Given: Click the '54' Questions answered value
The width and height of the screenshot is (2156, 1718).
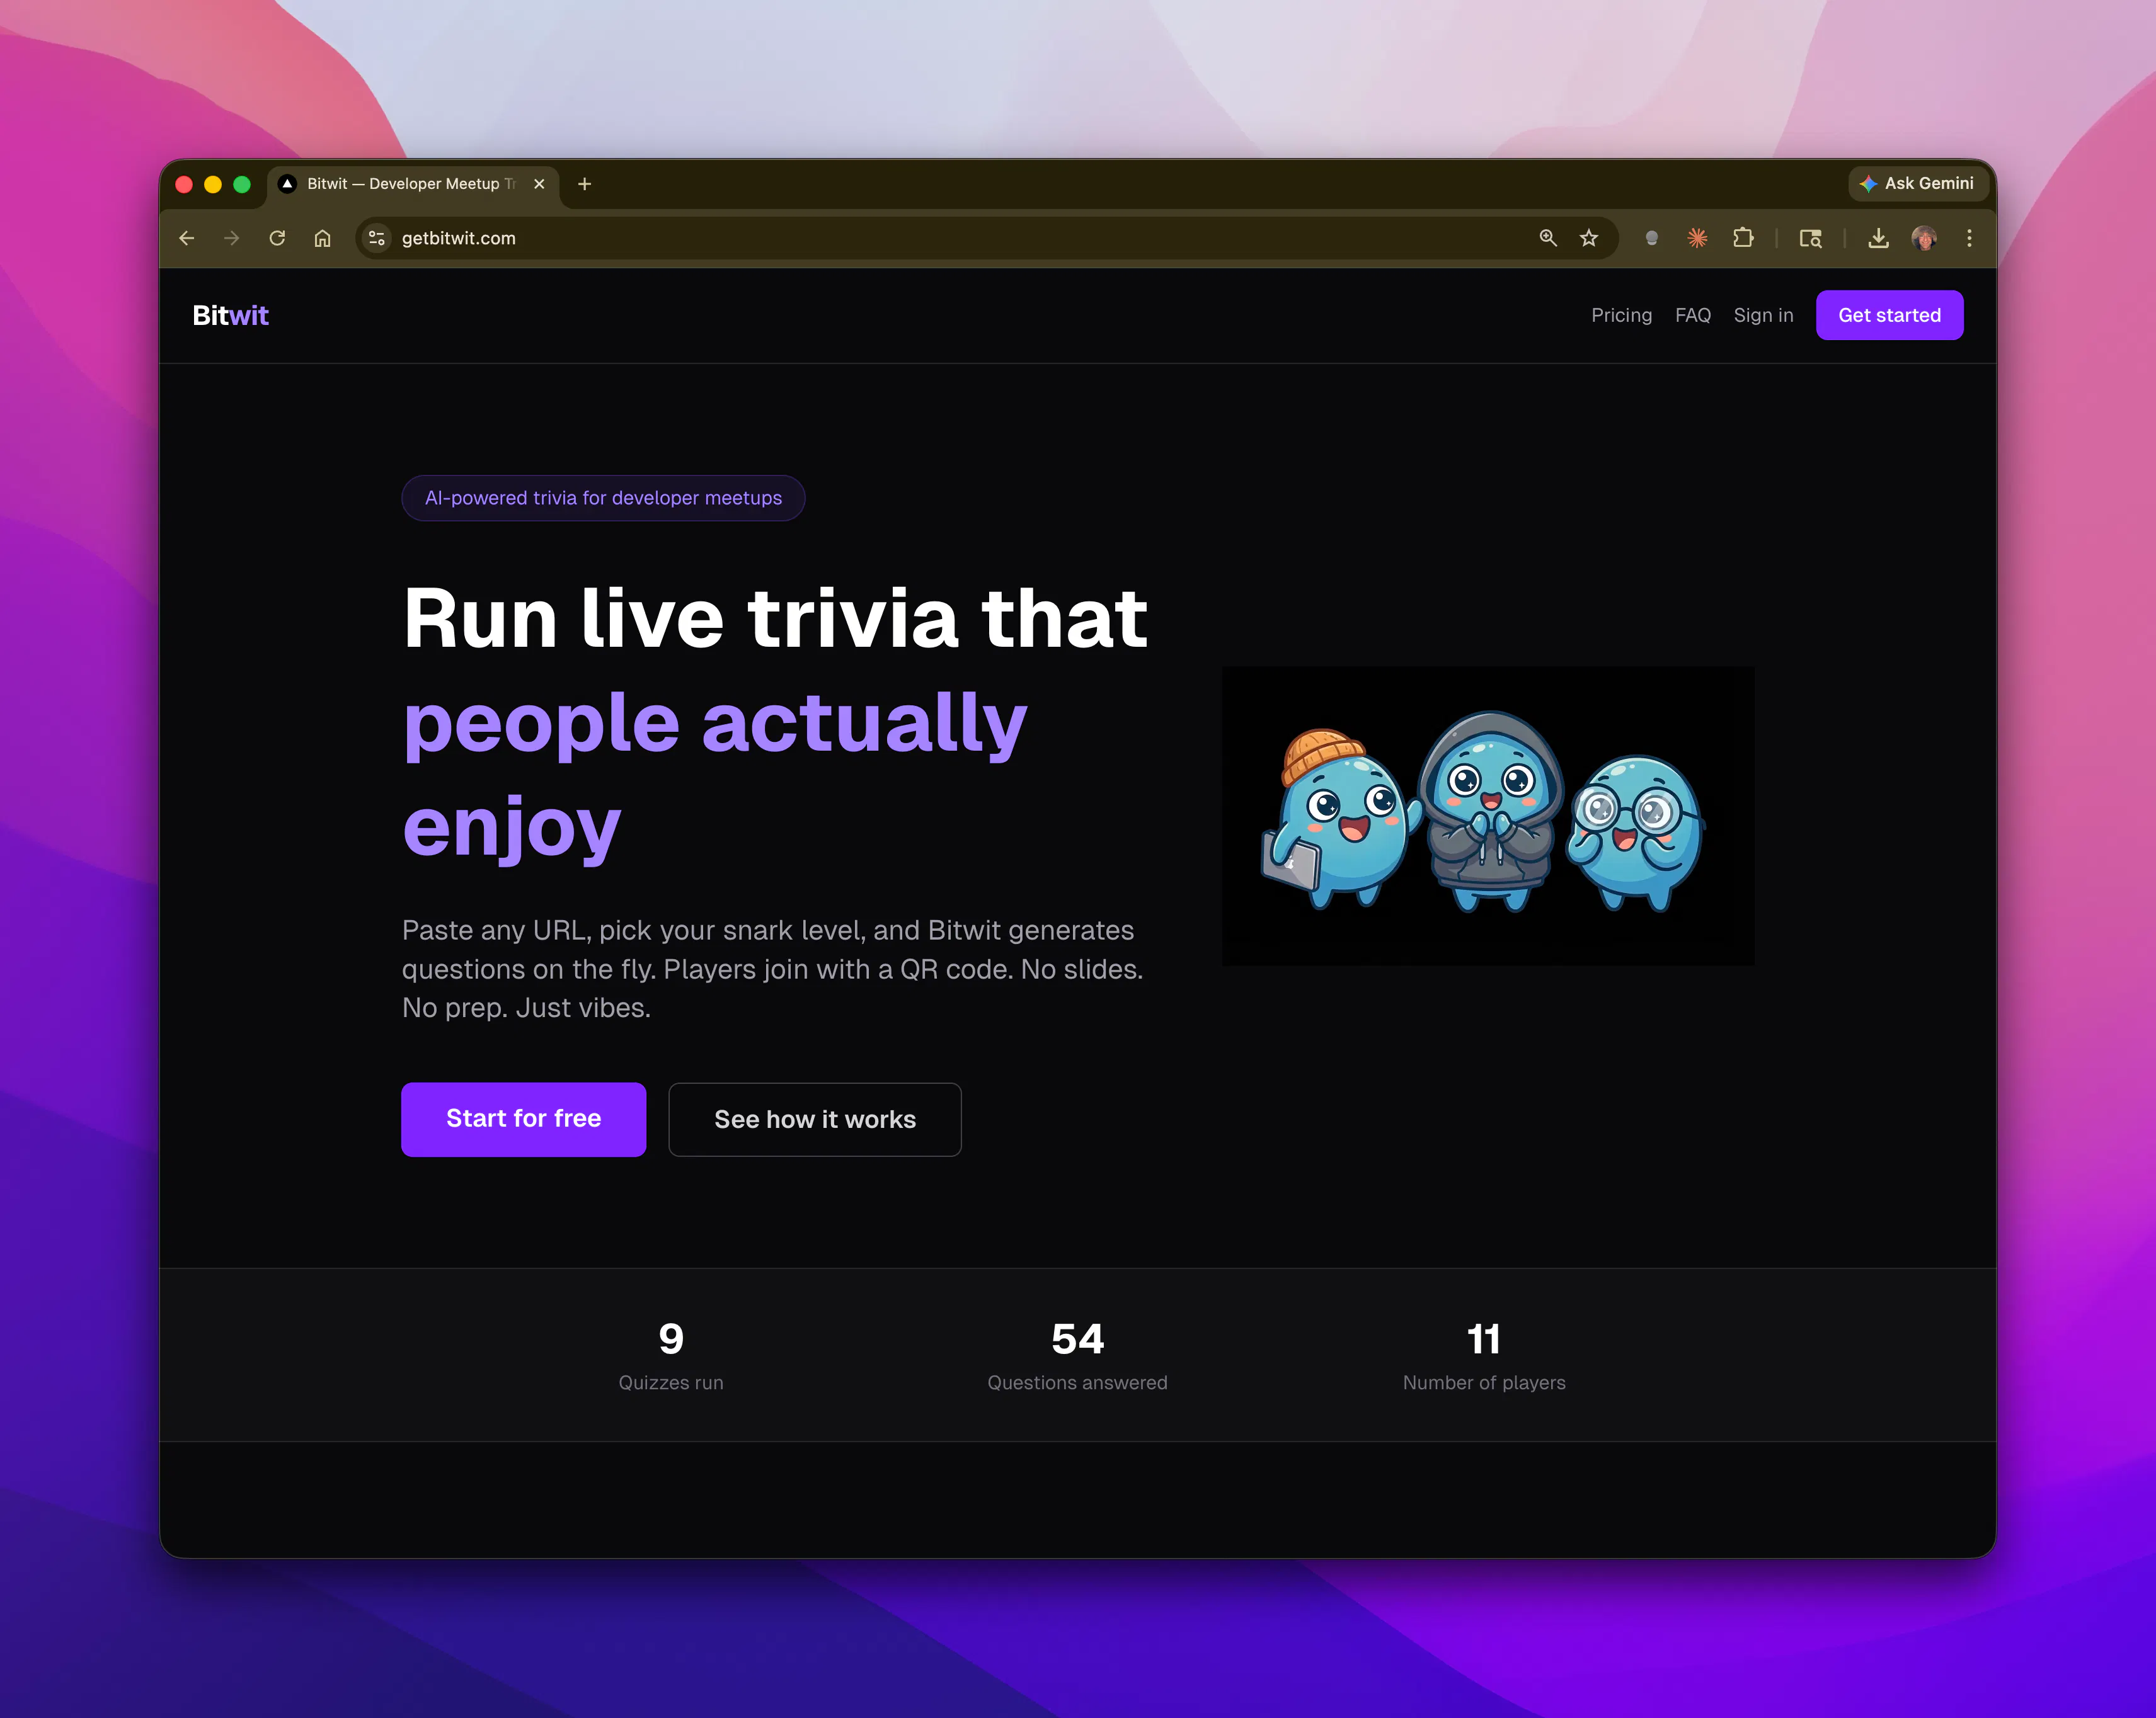Looking at the screenshot, I should point(1077,1340).
